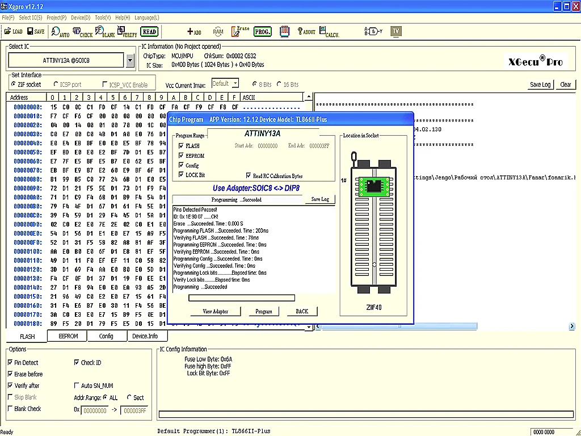The image size is (581, 436).
Task: Toggle the Erase before option
Action: [x=10, y=374]
